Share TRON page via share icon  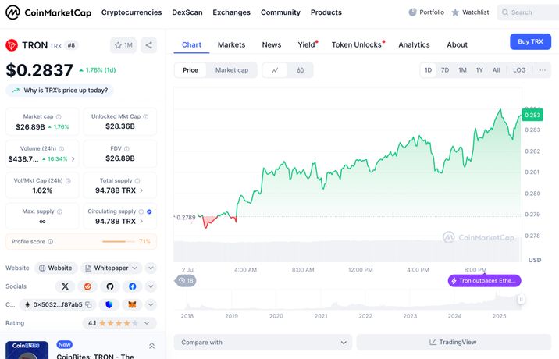coord(148,45)
